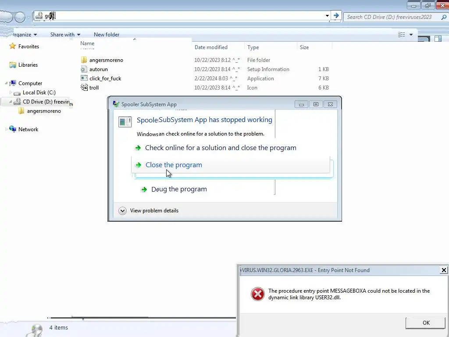The height and width of the screenshot is (337, 449).
Task: Click the 4 items status text
Action: [x=58, y=327]
